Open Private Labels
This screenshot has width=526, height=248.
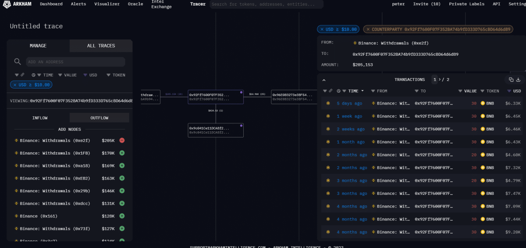[x=466, y=4]
